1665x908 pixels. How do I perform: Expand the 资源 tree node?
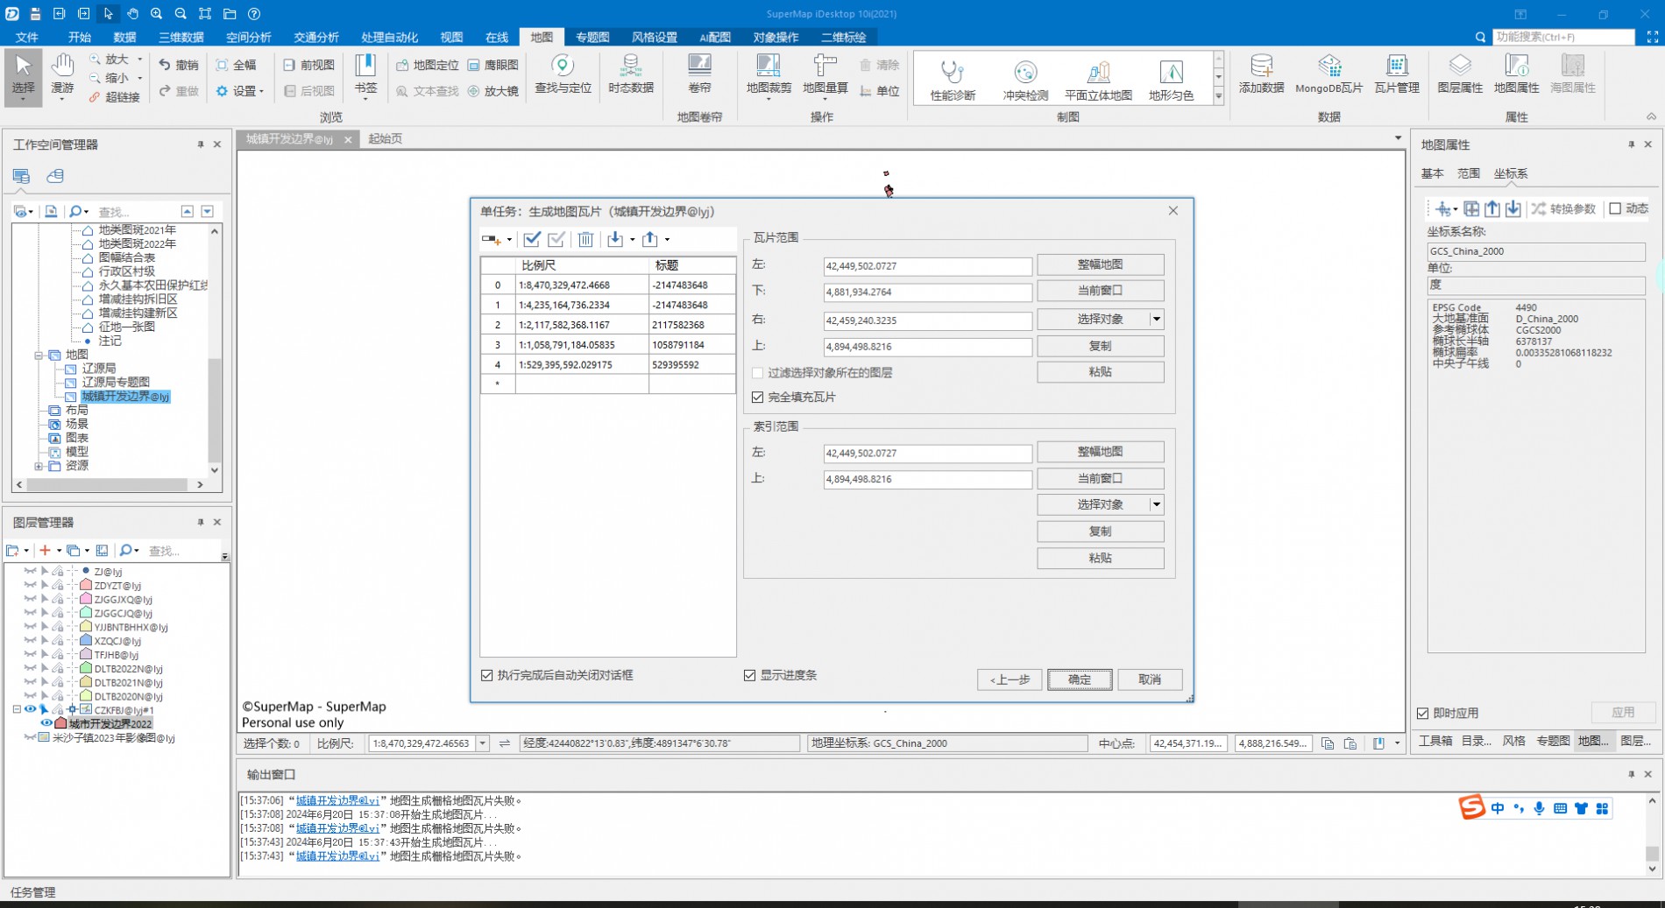pyautogui.click(x=39, y=467)
